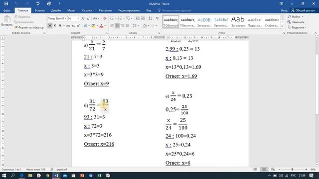Switch to read mode view
The width and height of the screenshot is (319, 179).
[255, 169]
